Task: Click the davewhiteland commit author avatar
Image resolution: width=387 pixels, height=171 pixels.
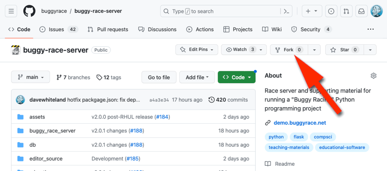Action: pos(20,100)
